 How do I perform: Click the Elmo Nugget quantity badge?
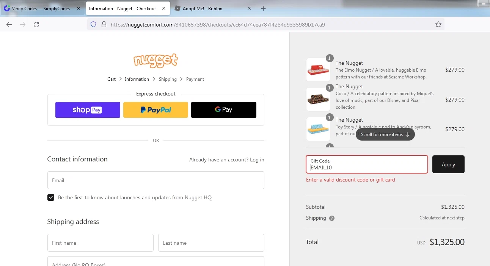pyautogui.click(x=330, y=58)
